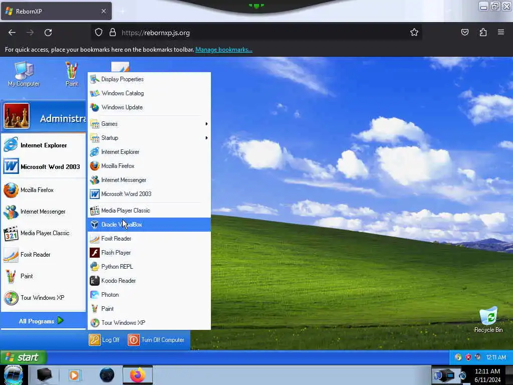Screen dimensions: 513x385
Task: Launch Tour Windows XP from left start panel
Action: [x=43, y=298]
